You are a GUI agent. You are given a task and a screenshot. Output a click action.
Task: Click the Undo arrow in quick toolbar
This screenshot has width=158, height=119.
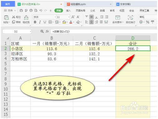pos(41,11)
